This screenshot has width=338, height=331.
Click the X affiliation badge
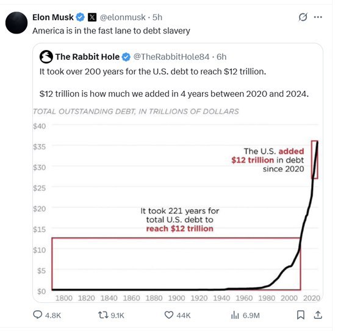(x=92, y=17)
